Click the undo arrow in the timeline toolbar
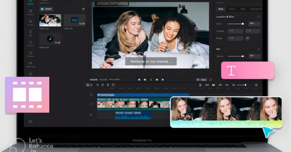This screenshot has width=292, height=152. click(97, 85)
